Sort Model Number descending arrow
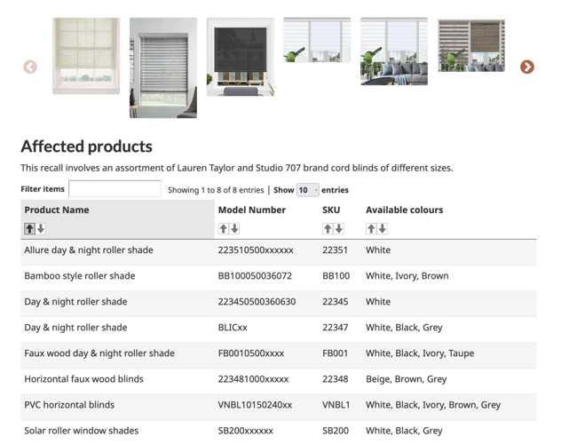The width and height of the screenshot is (569, 444). pyautogui.click(x=234, y=229)
